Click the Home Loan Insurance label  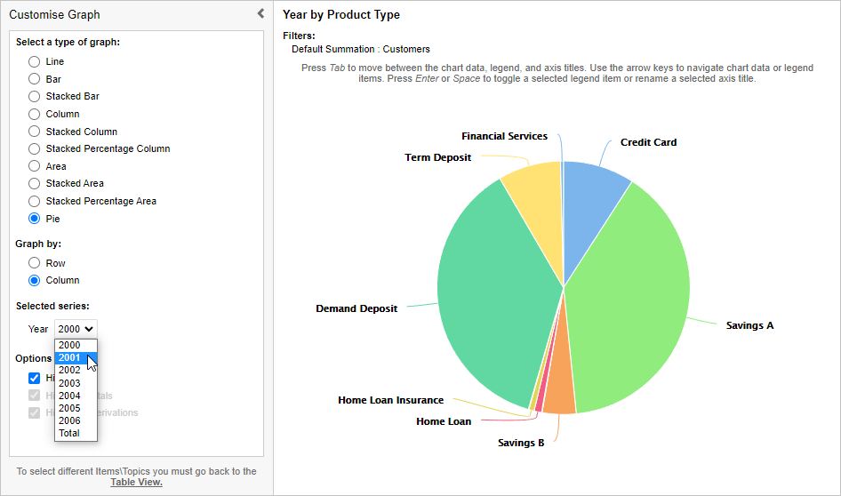pyautogui.click(x=390, y=400)
